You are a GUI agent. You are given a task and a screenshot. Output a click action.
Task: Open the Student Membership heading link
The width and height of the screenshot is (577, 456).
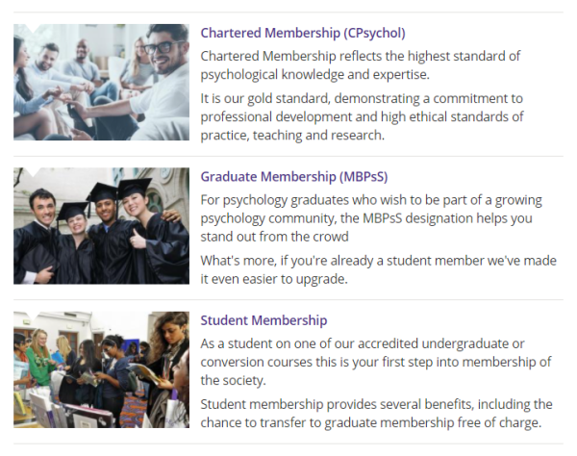(263, 320)
